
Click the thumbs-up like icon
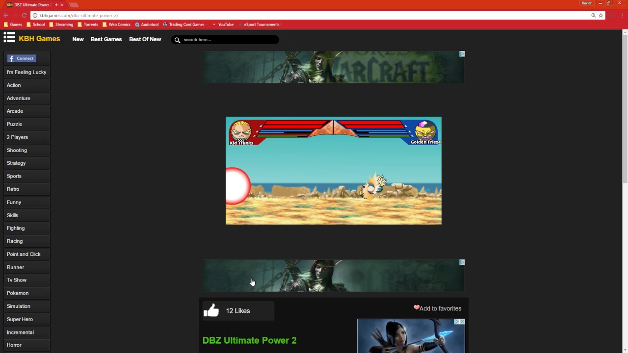tap(211, 310)
